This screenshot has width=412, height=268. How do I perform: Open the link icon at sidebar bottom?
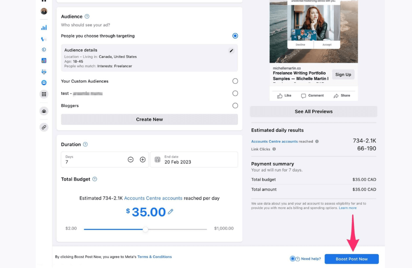click(x=44, y=127)
